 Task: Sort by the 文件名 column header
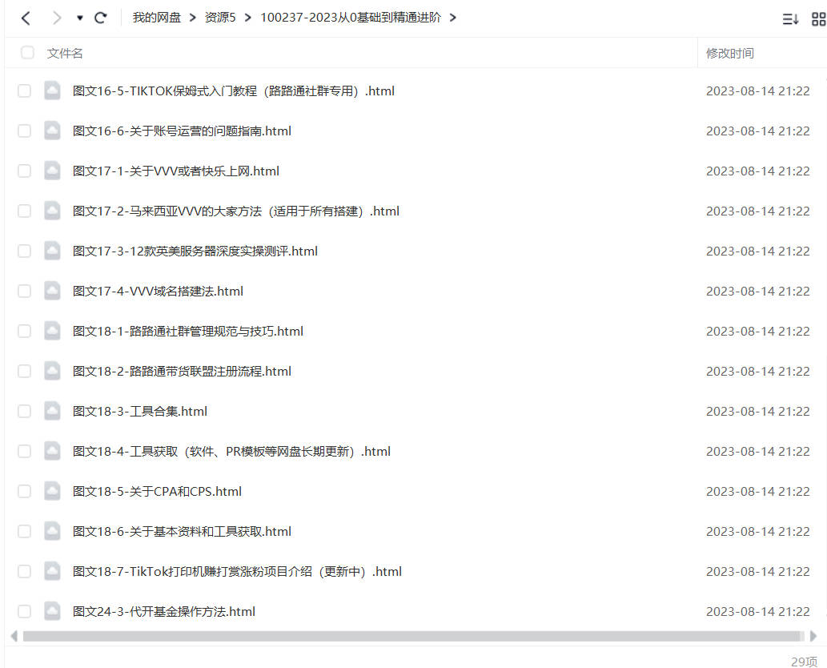point(65,54)
